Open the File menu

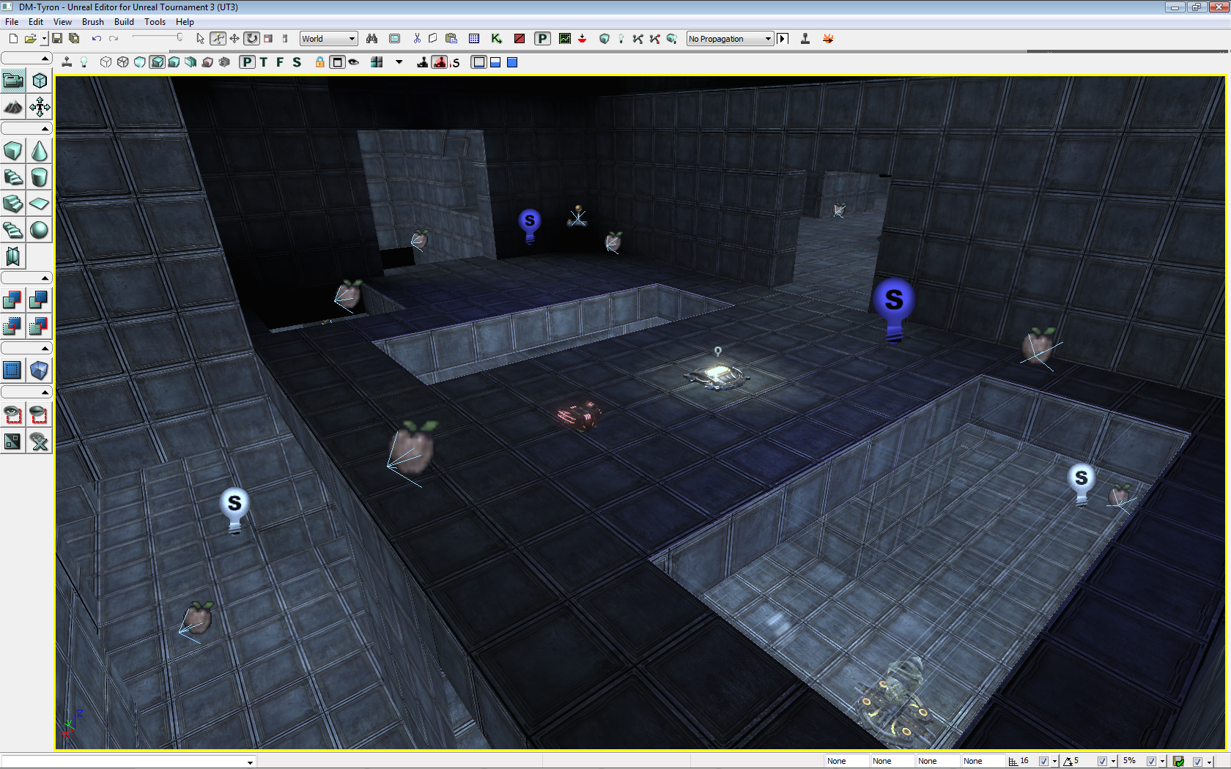[12, 22]
